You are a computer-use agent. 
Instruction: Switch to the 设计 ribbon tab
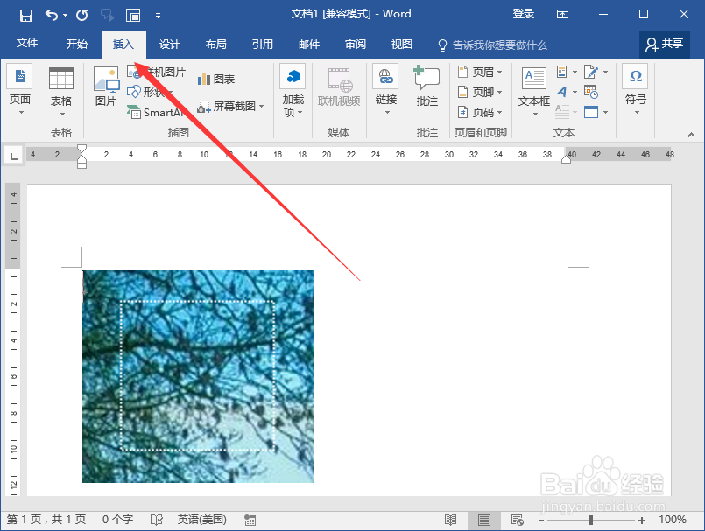(169, 44)
